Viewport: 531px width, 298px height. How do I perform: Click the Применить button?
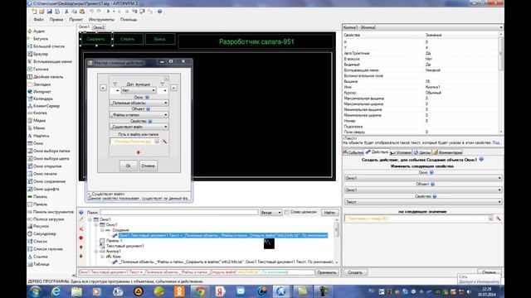click(x=327, y=272)
